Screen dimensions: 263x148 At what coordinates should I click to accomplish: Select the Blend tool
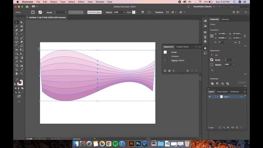(x=21, y=62)
